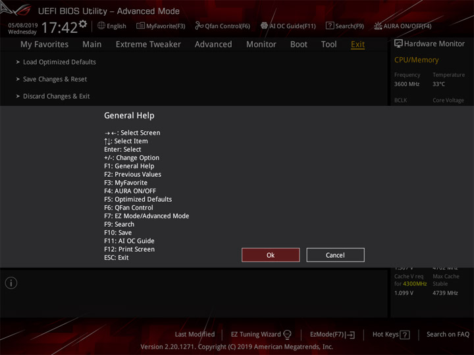
Task: Click the date 05/08/2019
Action: tap(23, 25)
